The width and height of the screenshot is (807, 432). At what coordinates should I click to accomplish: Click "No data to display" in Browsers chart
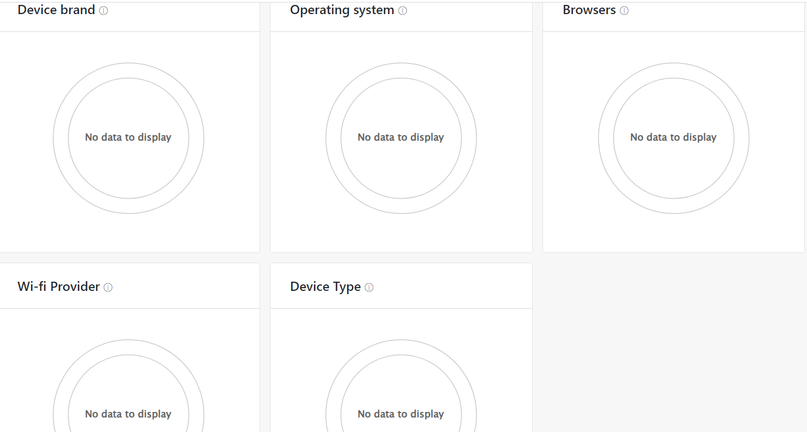[673, 137]
